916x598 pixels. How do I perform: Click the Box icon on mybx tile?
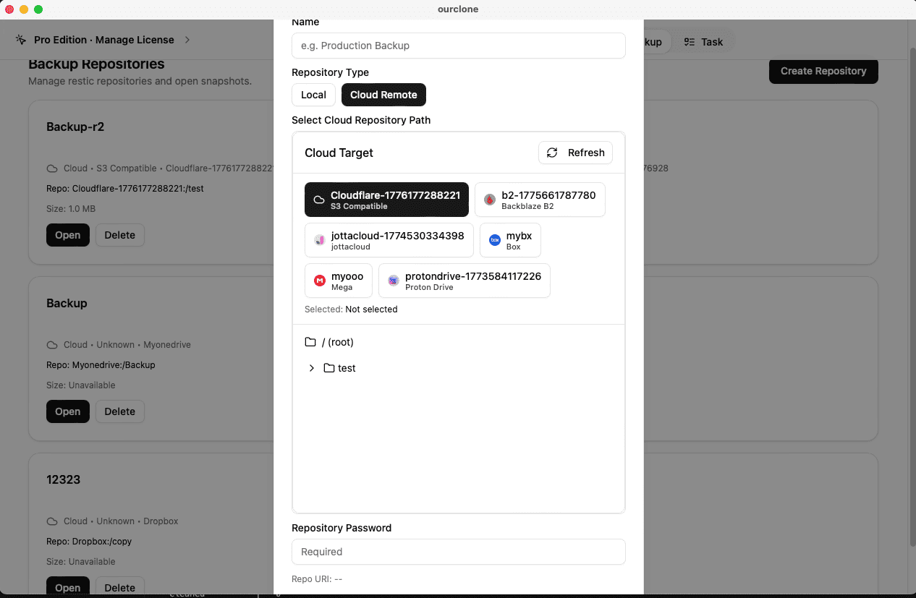[495, 239]
